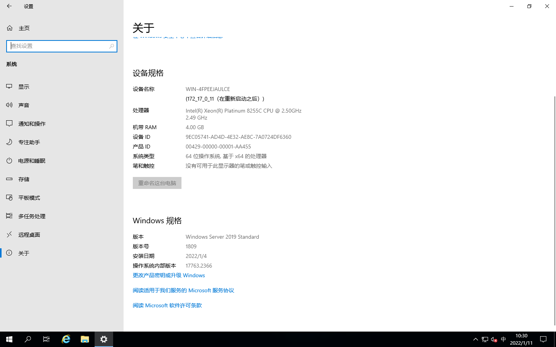This screenshot has width=556, height=347.
Task: Click the version number 1809
Action: 191,246
